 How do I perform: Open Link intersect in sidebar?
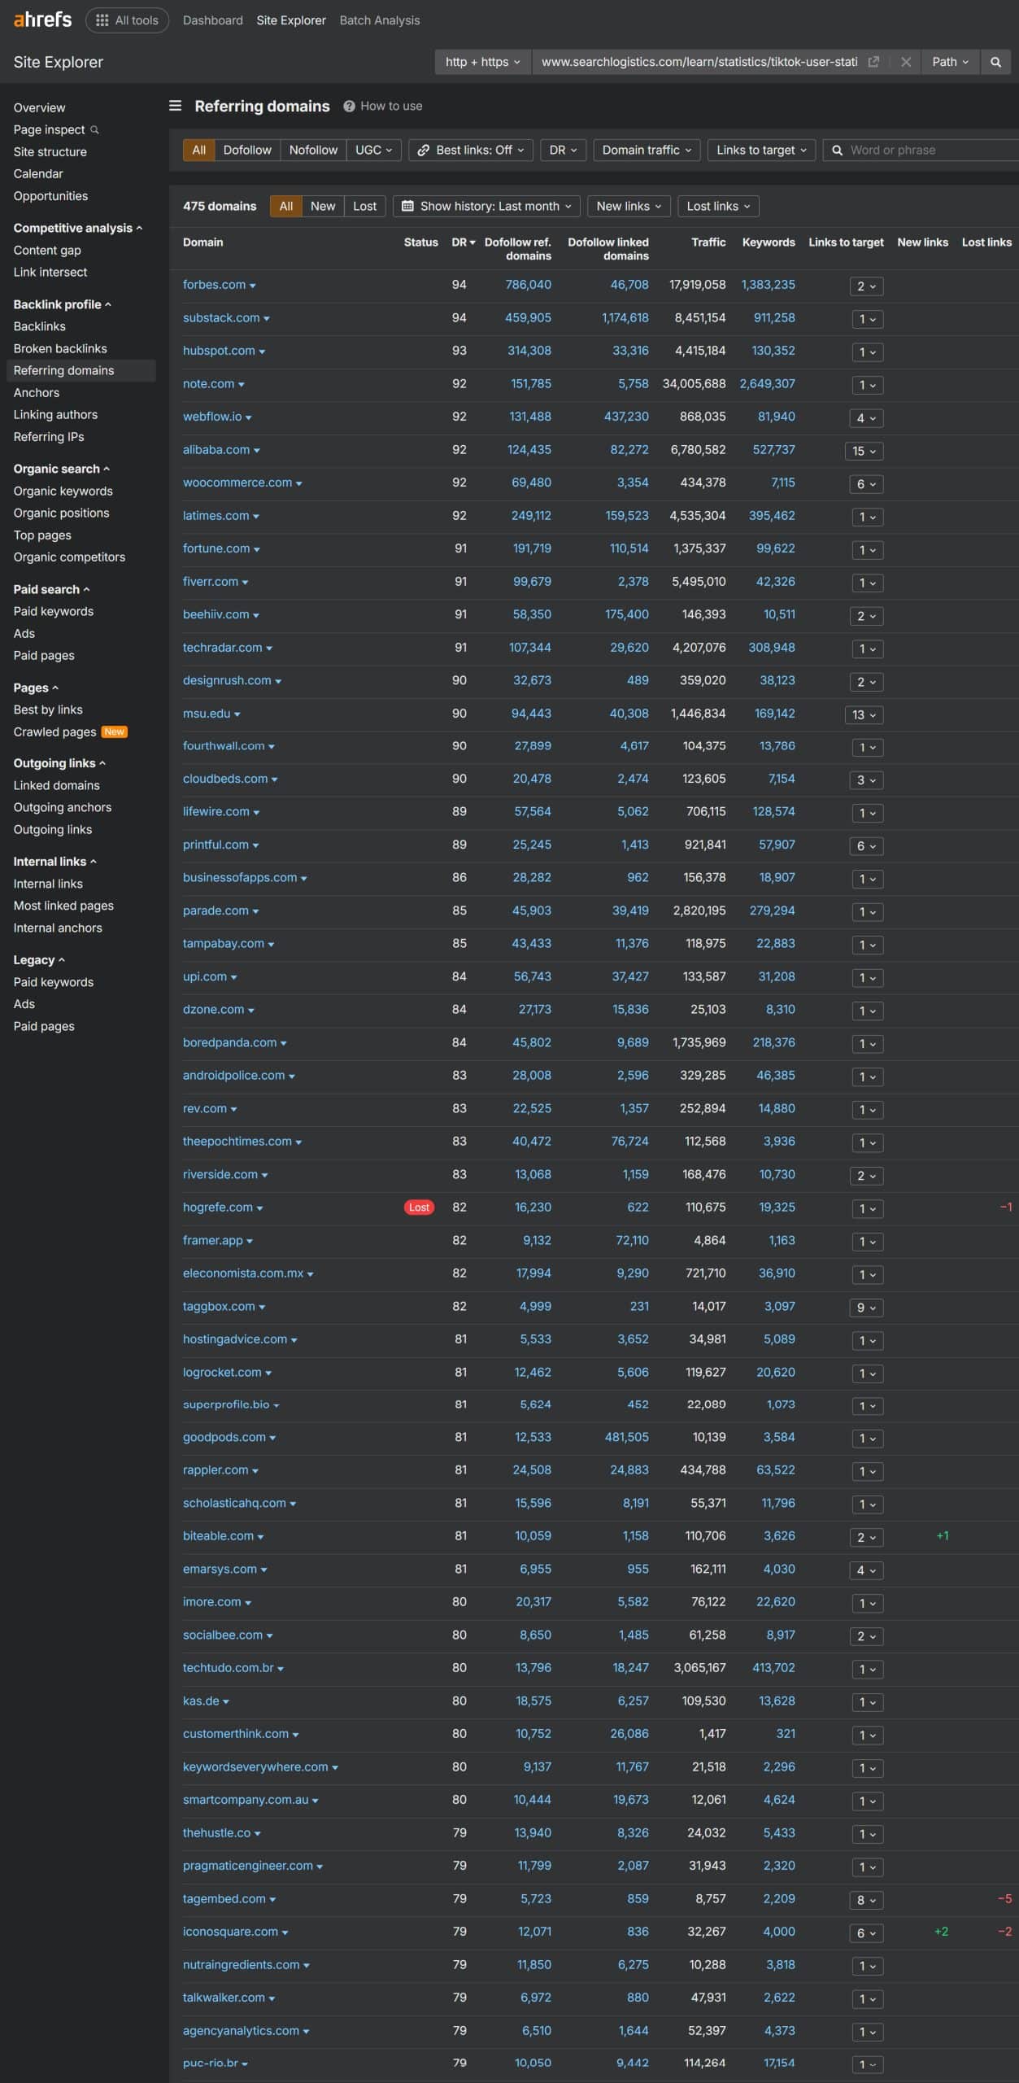[50, 272]
